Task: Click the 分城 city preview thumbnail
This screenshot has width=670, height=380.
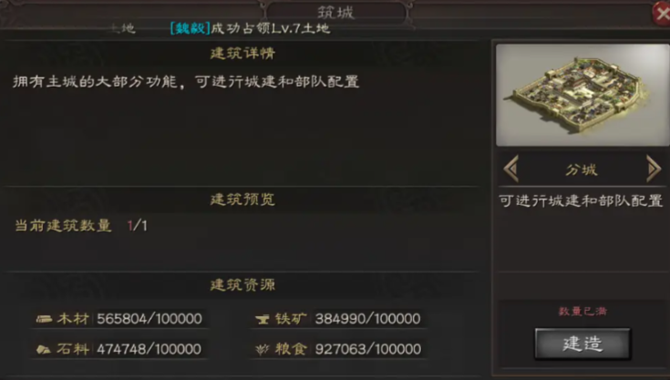Action: pos(582,95)
